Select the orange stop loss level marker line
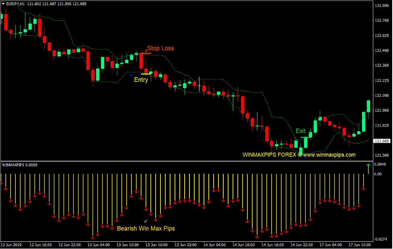Image resolution: width=393 pixels, height=249 pixels. pos(146,53)
